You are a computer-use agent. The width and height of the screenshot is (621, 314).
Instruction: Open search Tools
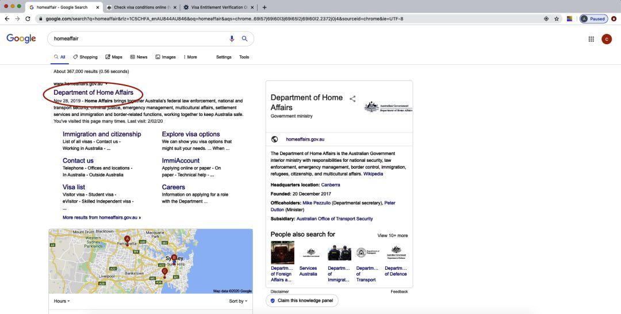click(x=244, y=57)
